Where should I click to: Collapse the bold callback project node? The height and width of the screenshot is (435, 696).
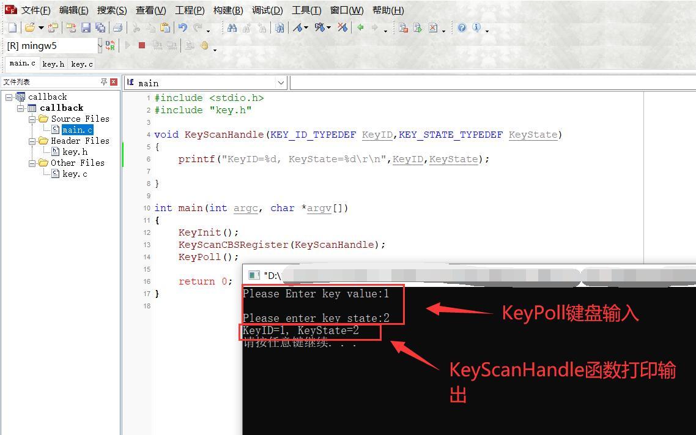pos(20,108)
